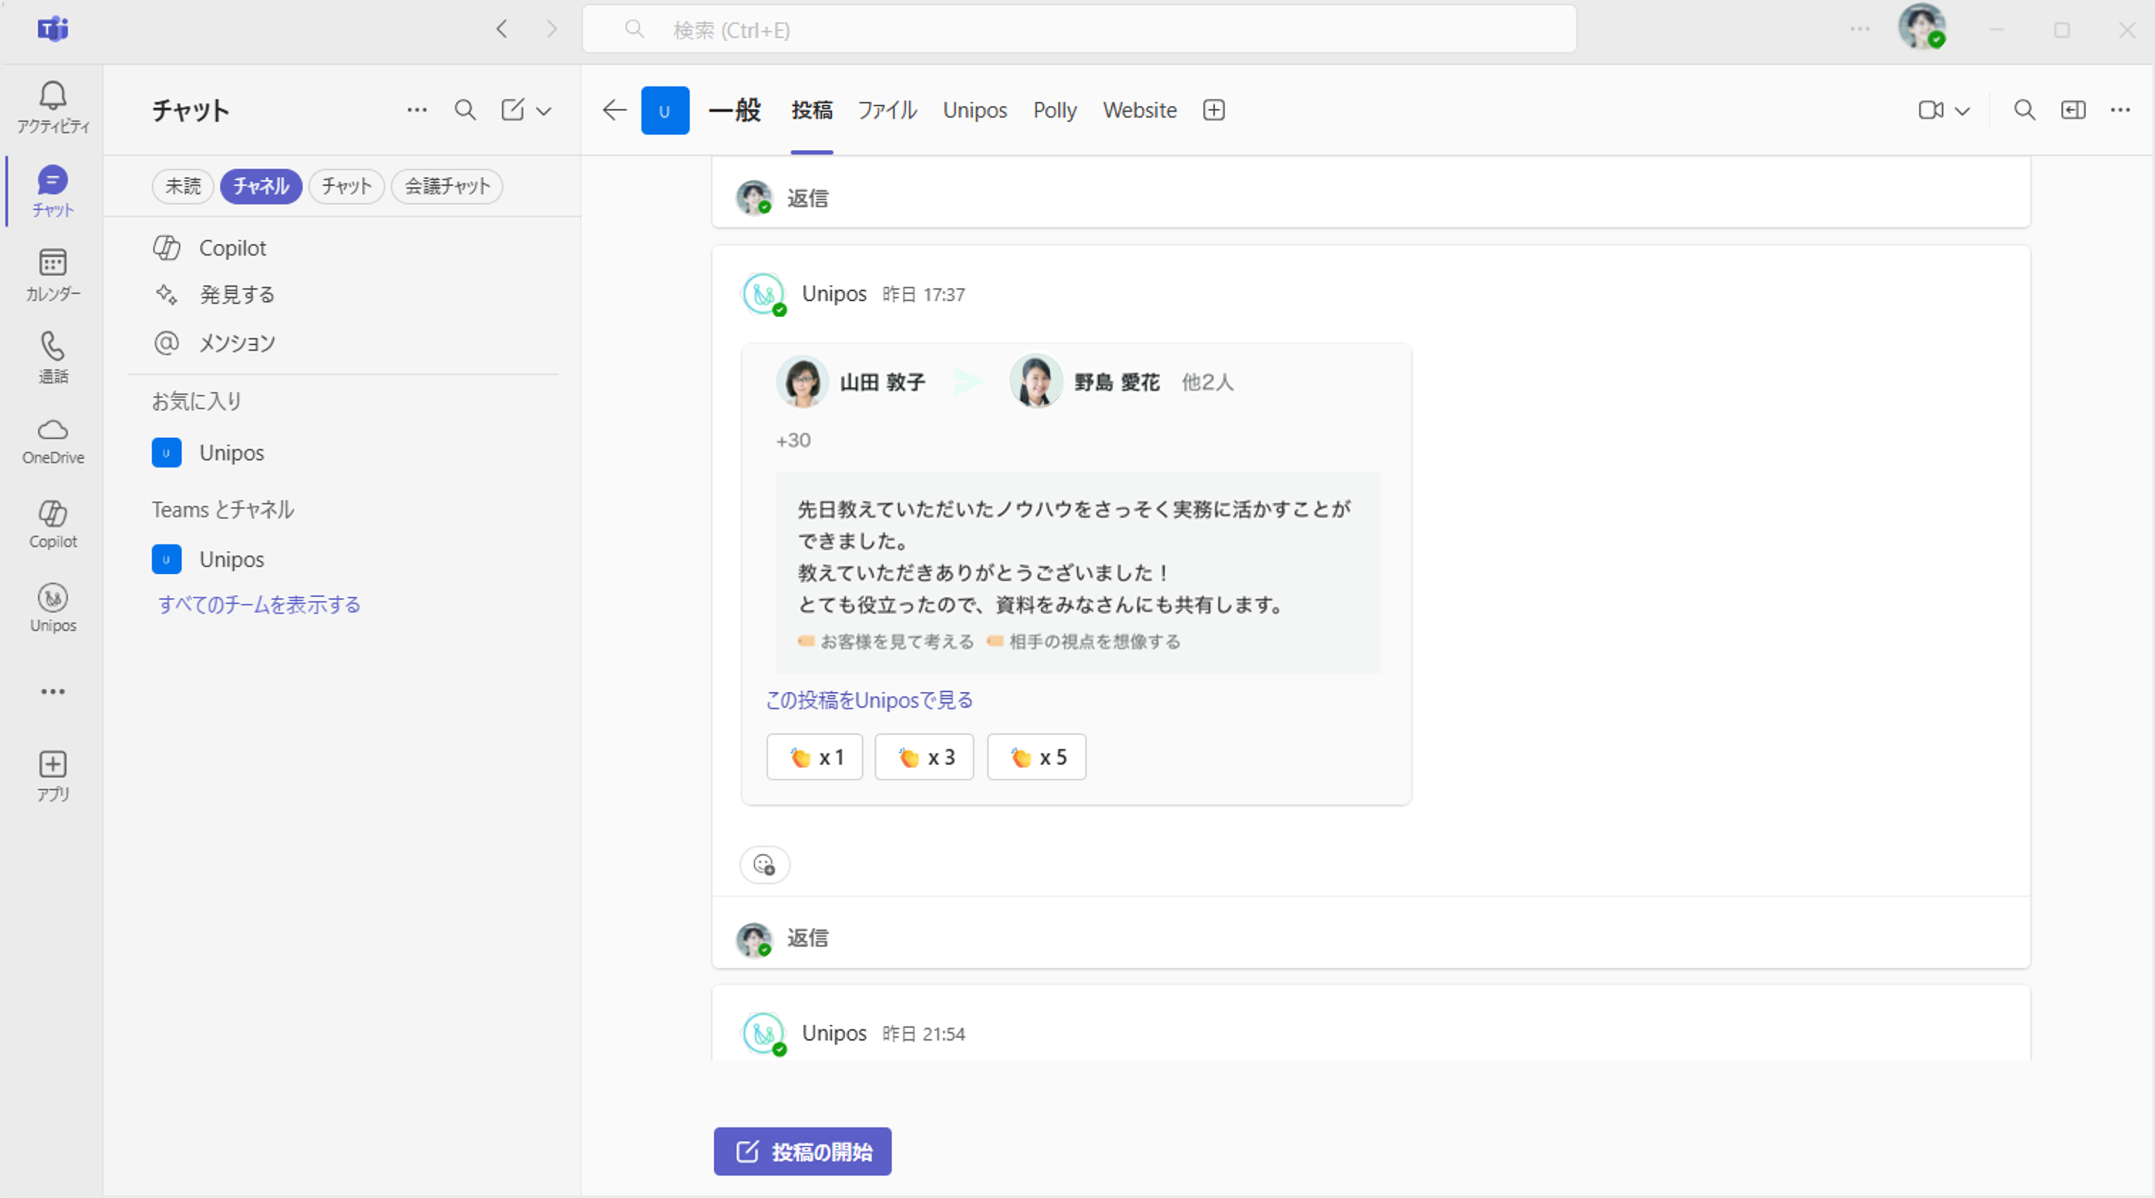2155x1198 pixels.
Task: Search in channel with magnifier icon
Action: tap(2025, 110)
